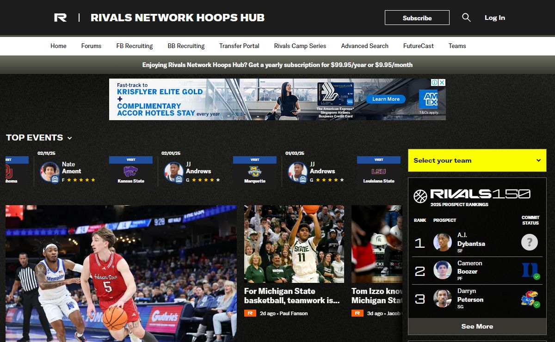
Task: Click Dybantsa's undecided question mark icon
Action: [530, 242]
